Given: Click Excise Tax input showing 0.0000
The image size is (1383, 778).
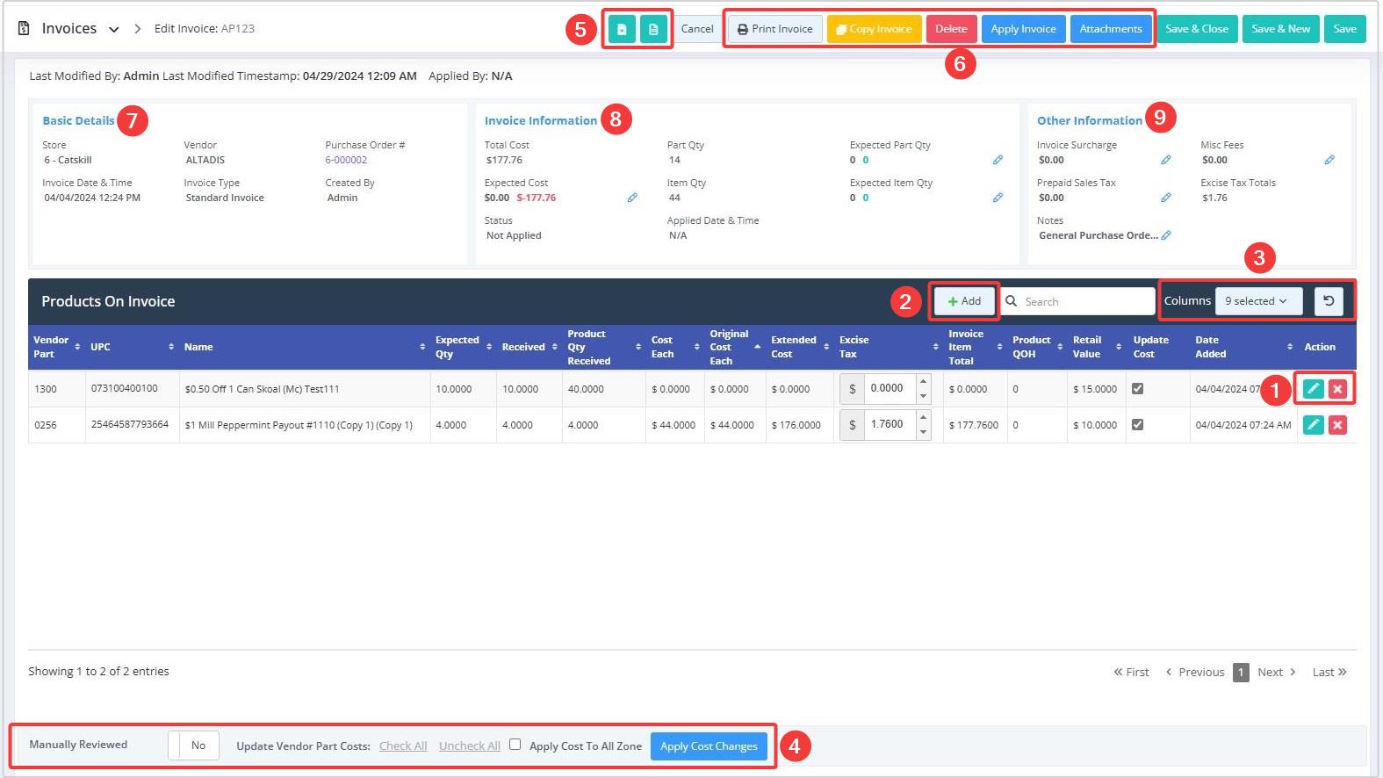Looking at the screenshot, I should [x=890, y=389].
